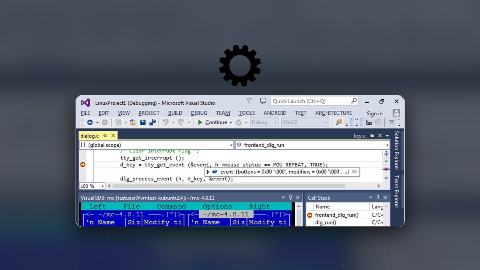480x270 pixels.
Task: Click the Redo toolbar icon
Action: pyautogui.click(x=181, y=122)
